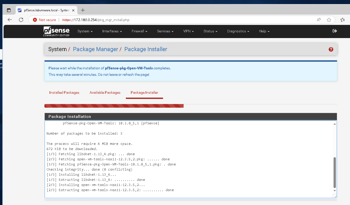
Task: Expand the System menu
Action: coord(85,31)
